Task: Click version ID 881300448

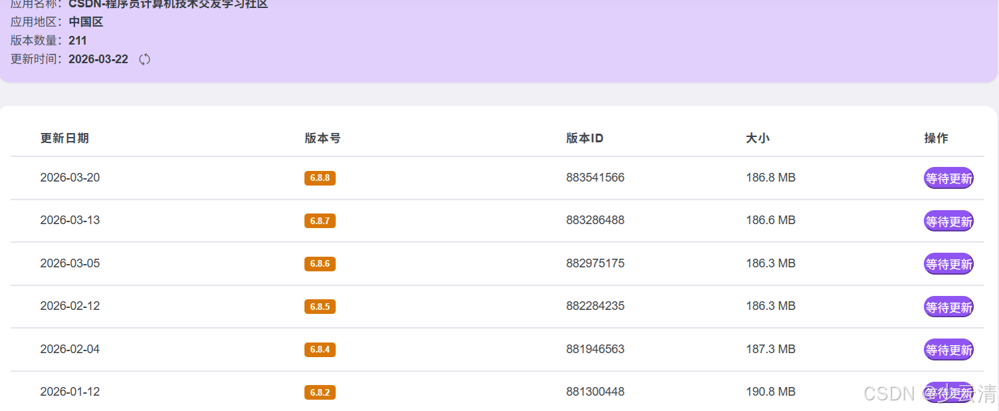Action: [595, 392]
